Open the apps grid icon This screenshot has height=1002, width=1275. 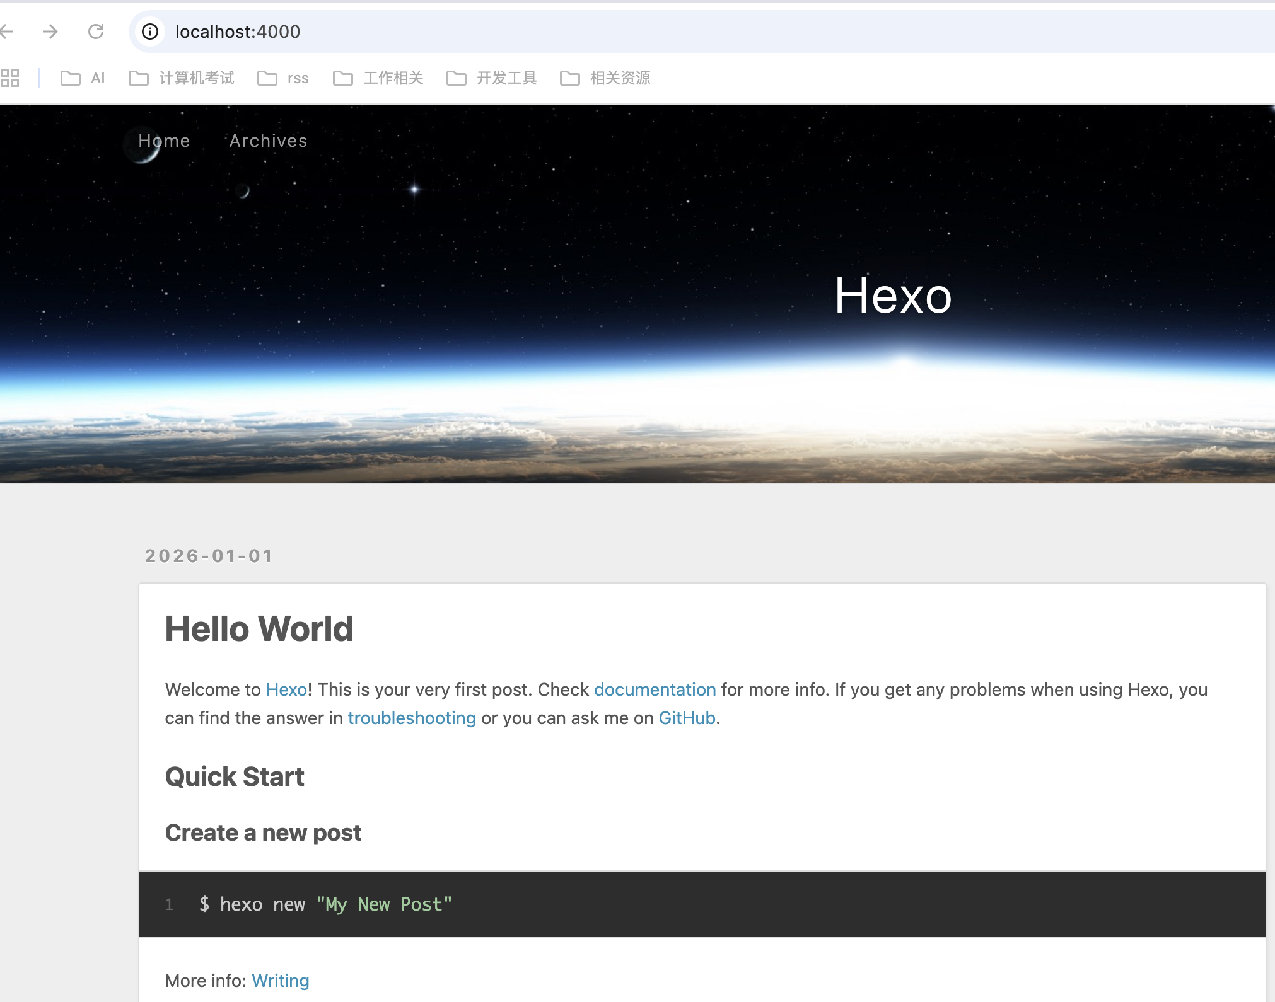point(10,78)
